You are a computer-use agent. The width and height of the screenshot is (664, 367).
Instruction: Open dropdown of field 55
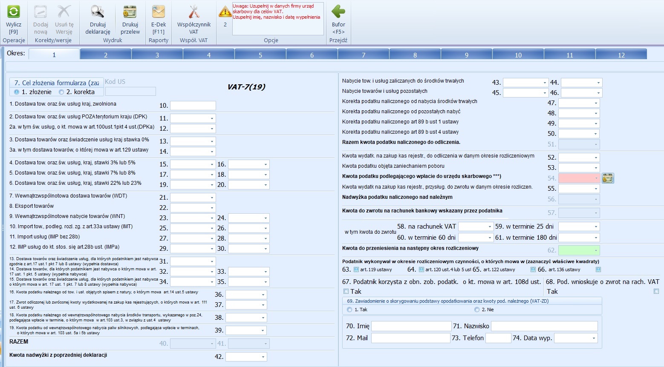596,189
